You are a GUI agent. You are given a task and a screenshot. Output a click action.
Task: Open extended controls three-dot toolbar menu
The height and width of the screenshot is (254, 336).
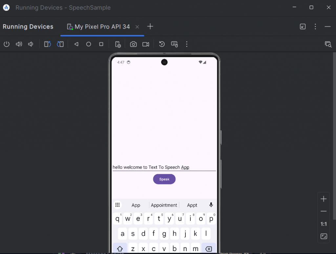(187, 44)
